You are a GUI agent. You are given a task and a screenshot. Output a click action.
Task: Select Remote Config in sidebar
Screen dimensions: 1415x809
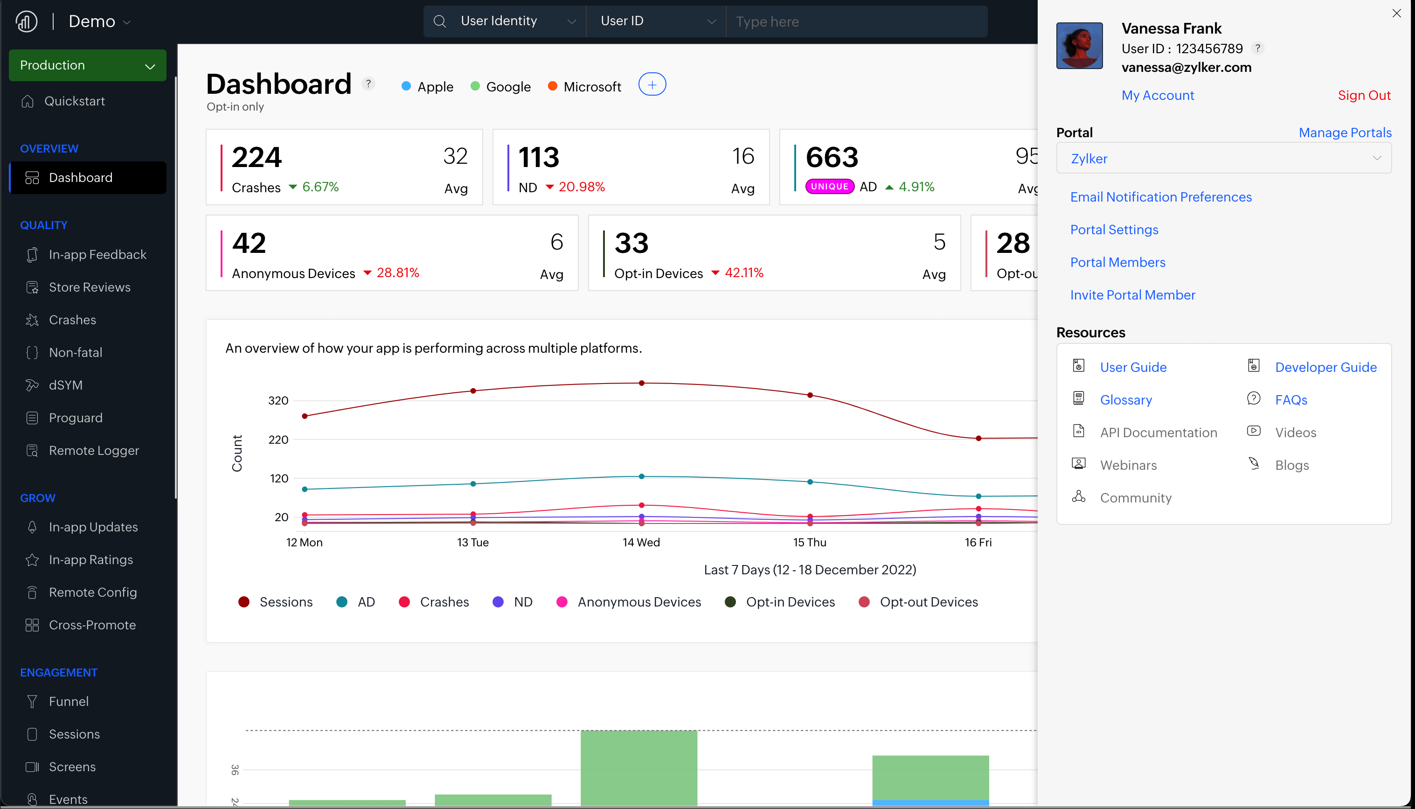point(93,593)
